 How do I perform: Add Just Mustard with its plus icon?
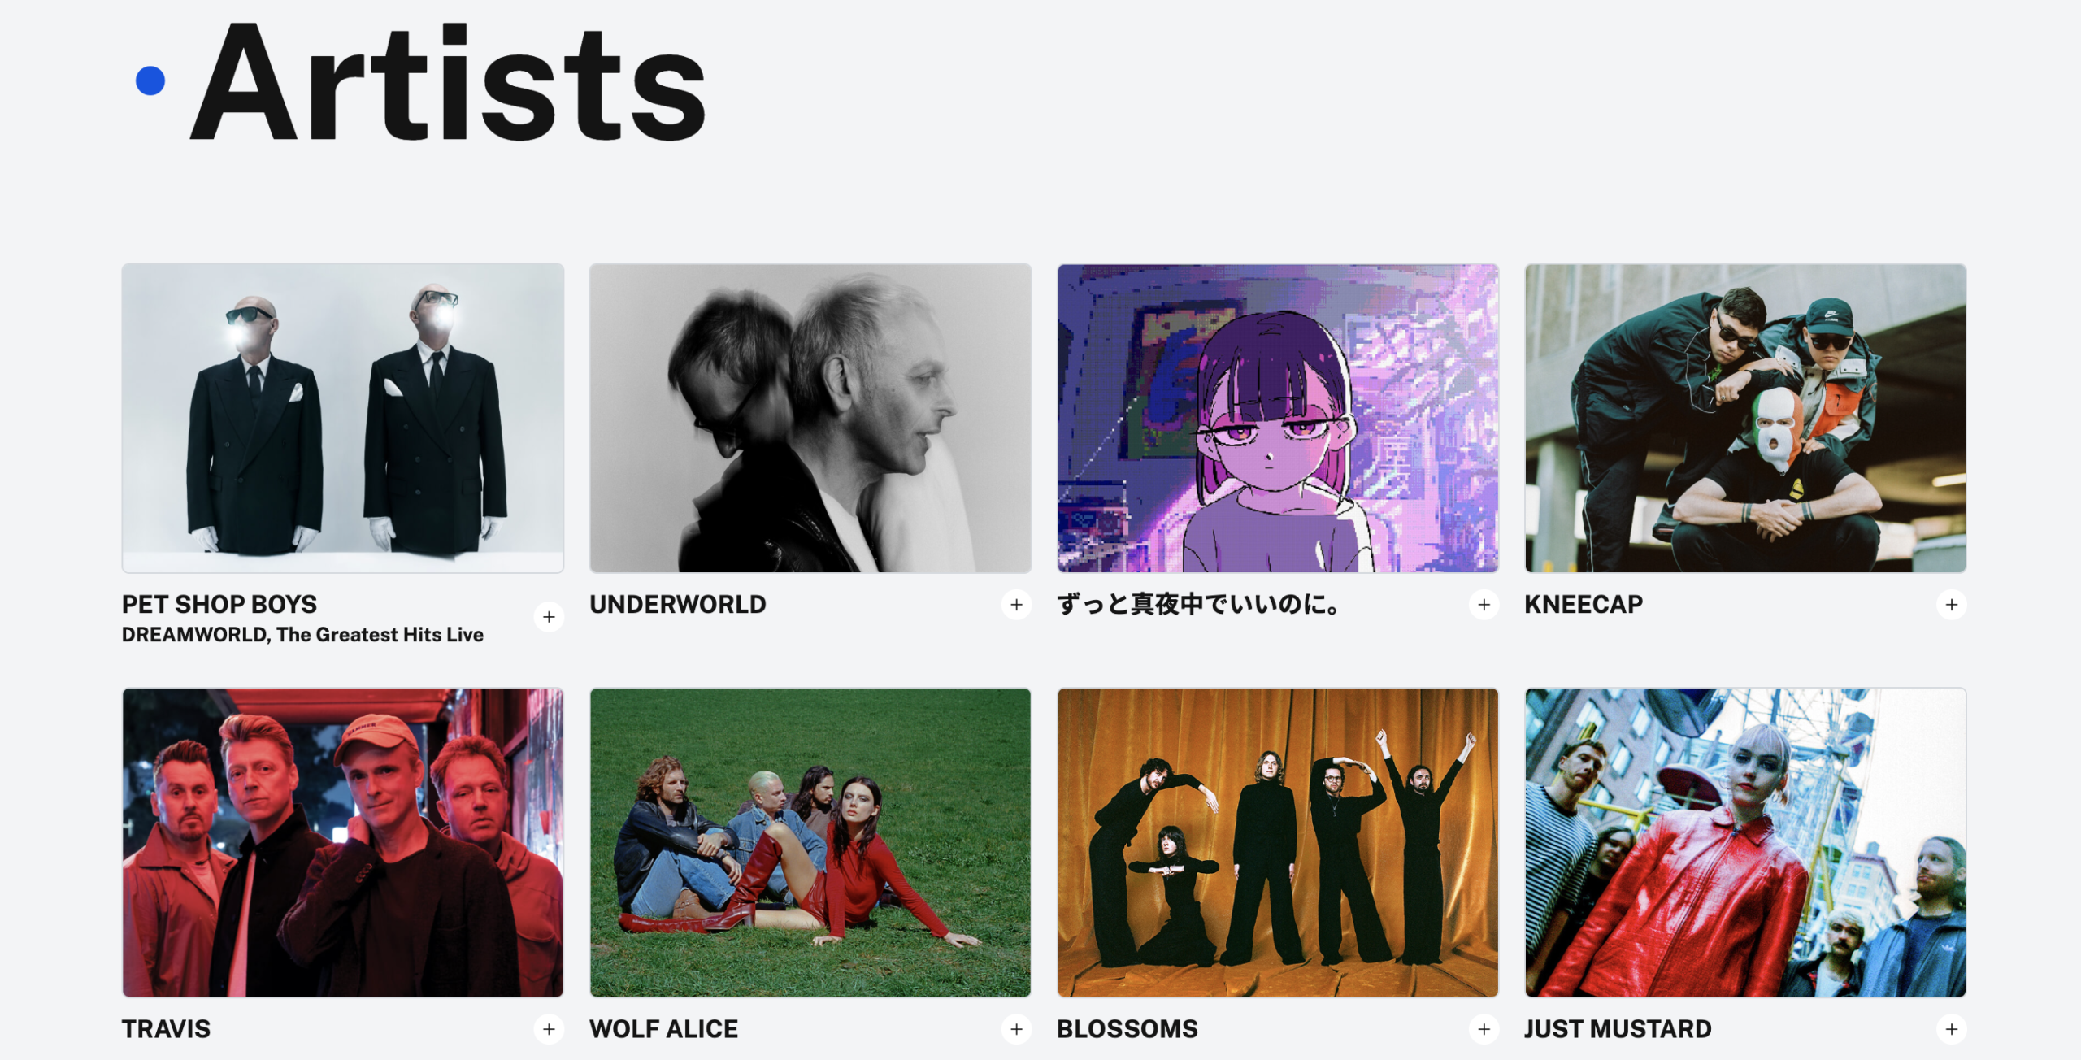click(x=1951, y=1029)
